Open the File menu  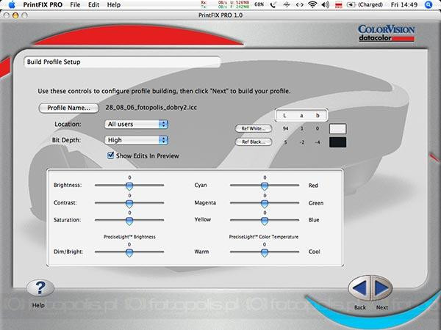(x=75, y=5)
